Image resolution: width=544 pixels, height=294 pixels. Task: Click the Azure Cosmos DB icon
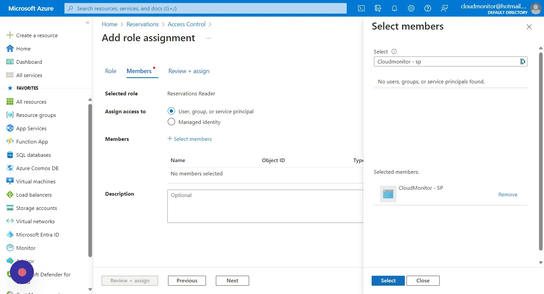pos(10,168)
